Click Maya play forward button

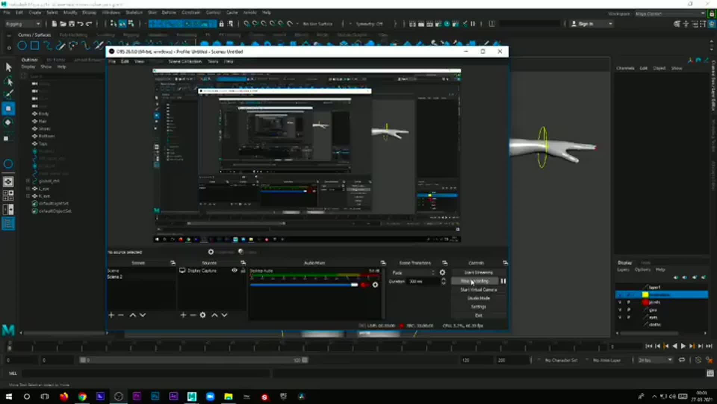683,346
